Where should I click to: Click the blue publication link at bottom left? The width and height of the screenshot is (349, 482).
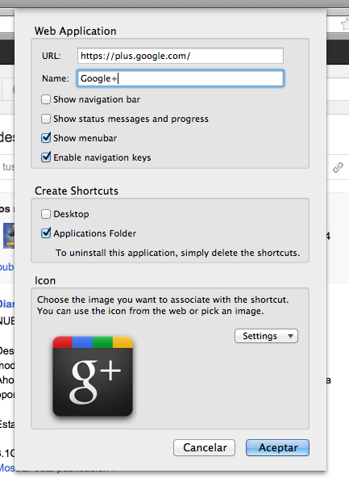point(7,468)
